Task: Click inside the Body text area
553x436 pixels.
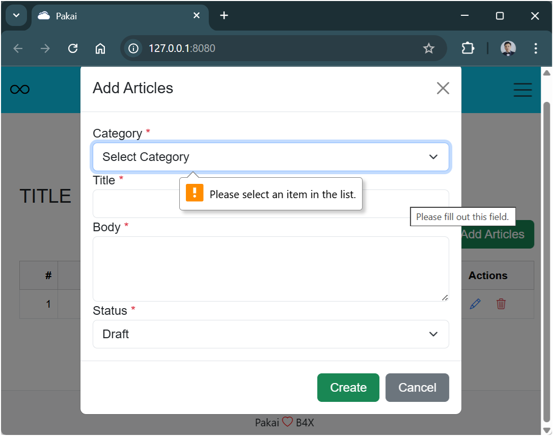Action: tap(270, 268)
